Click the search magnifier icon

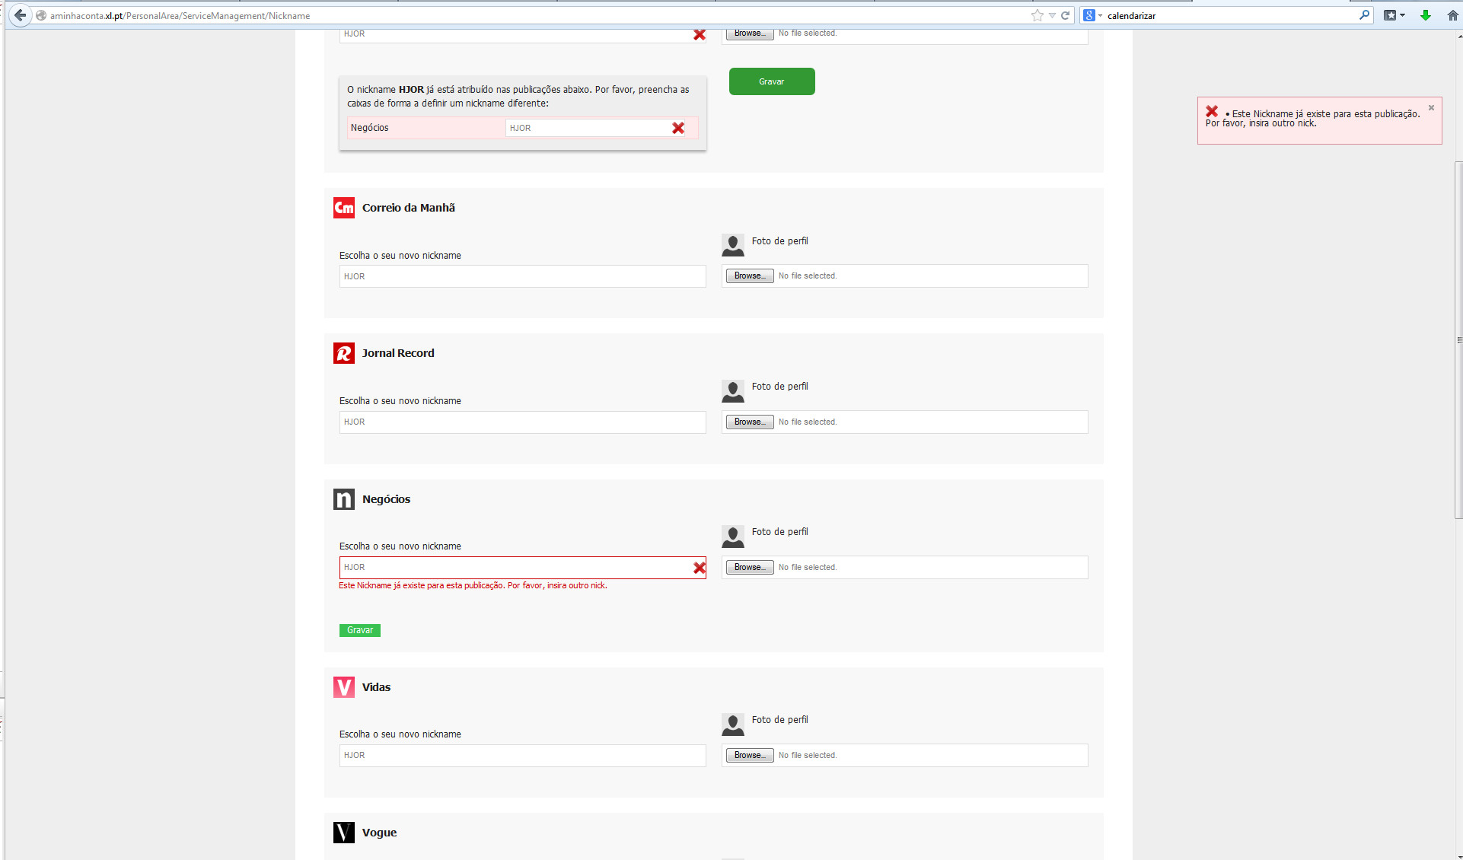pos(1364,15)
